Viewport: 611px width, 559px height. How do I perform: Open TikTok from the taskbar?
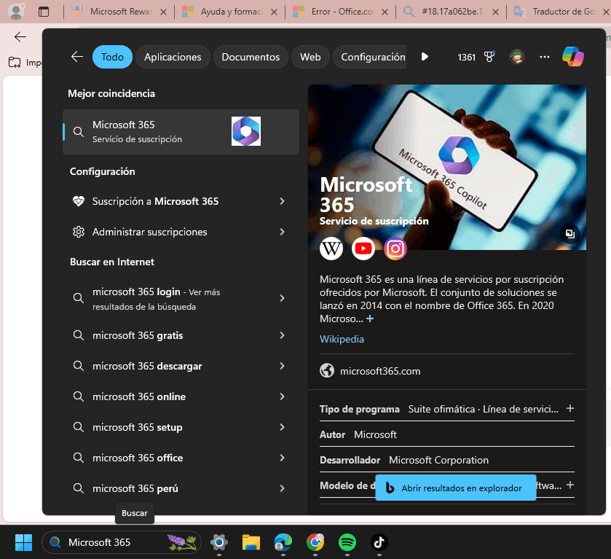[379, 542]
